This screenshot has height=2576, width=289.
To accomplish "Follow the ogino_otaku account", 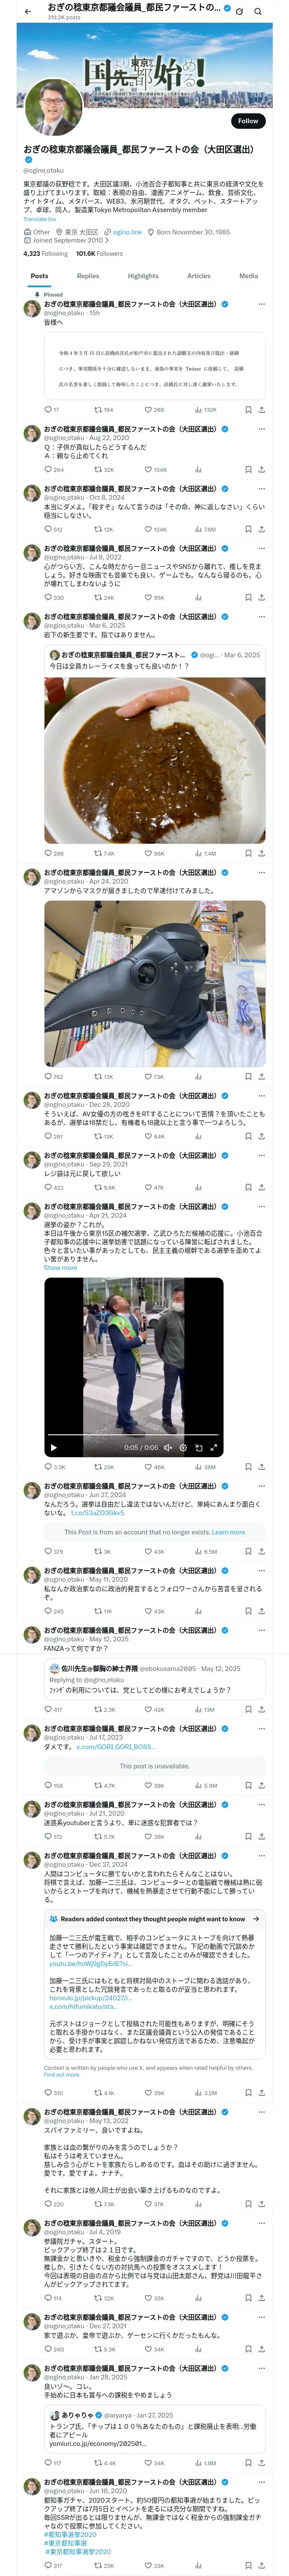I will pos(248,121).
